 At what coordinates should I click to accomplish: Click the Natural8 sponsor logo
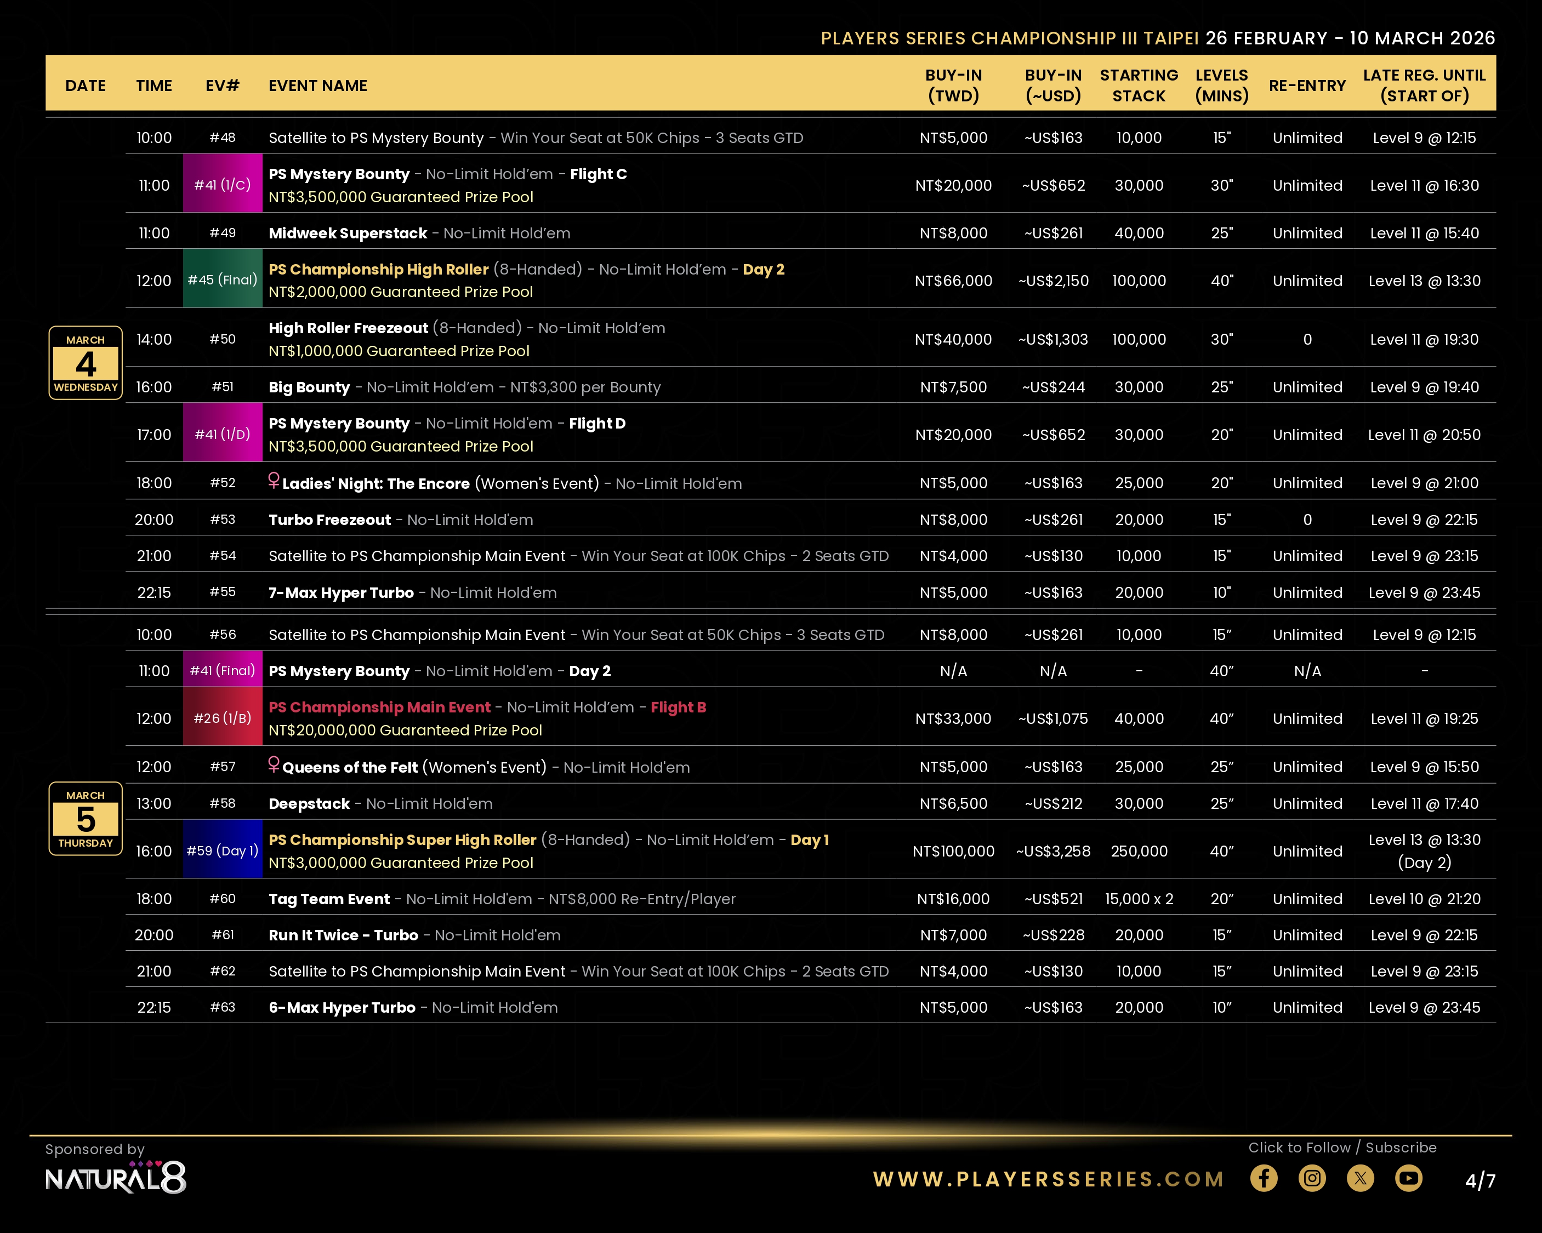pos(115,1177)
